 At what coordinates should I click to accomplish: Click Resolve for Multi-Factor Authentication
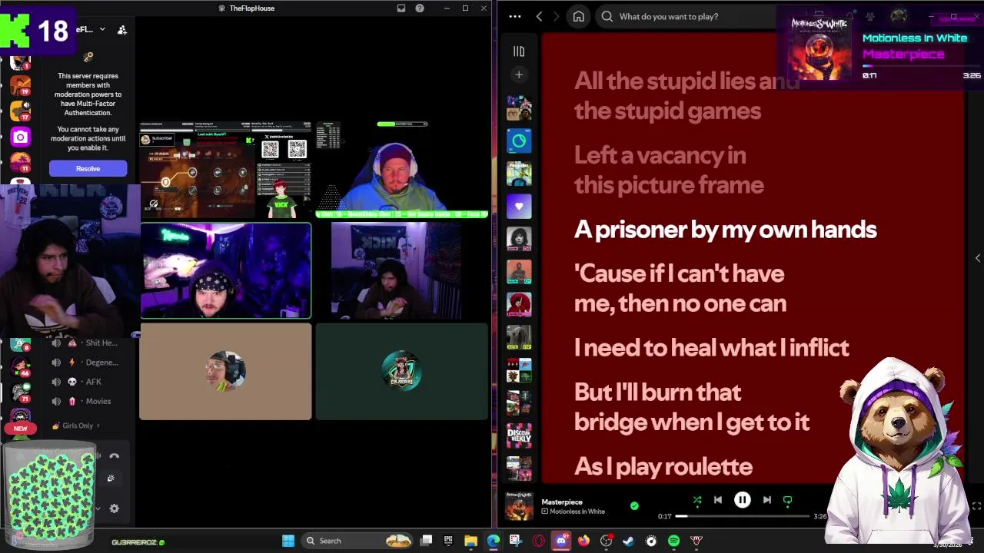88,168
